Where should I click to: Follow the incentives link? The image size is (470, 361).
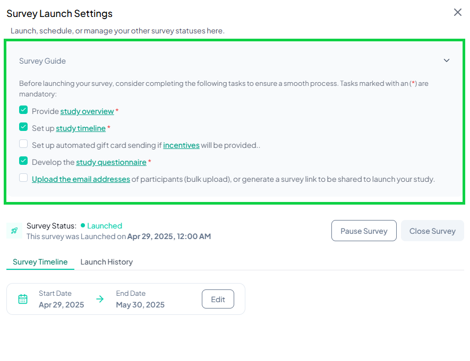point(181,145)
